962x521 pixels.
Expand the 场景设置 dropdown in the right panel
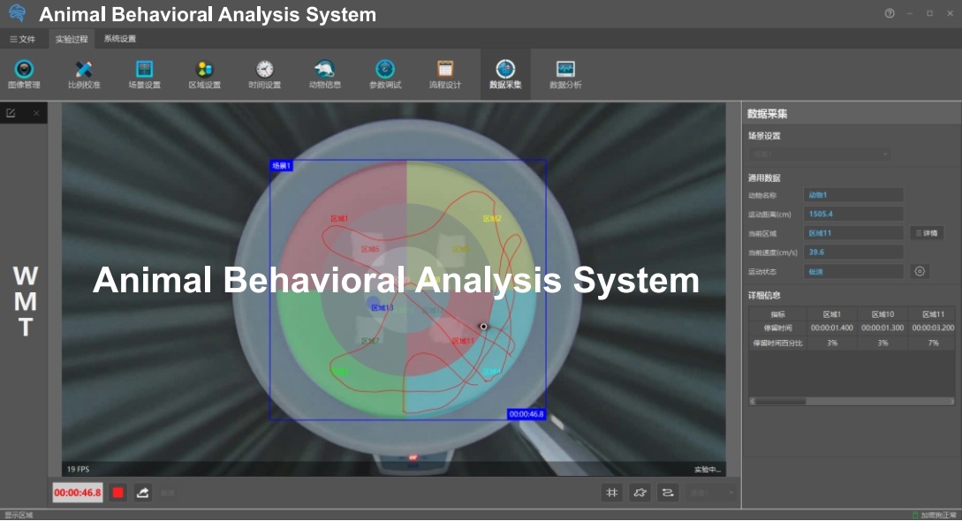819,154
